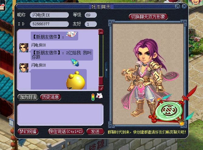The image size is (203, 150).
Task: Close the 好友聊天 window
Action: 184,6
